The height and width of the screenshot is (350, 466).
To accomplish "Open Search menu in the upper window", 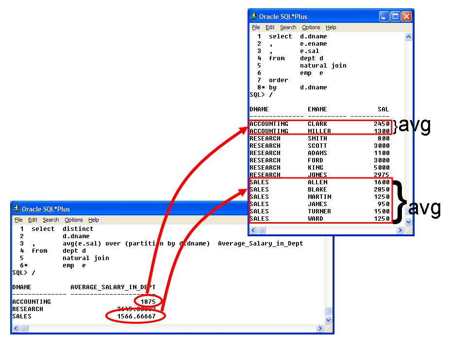I will tap(288, 28).
